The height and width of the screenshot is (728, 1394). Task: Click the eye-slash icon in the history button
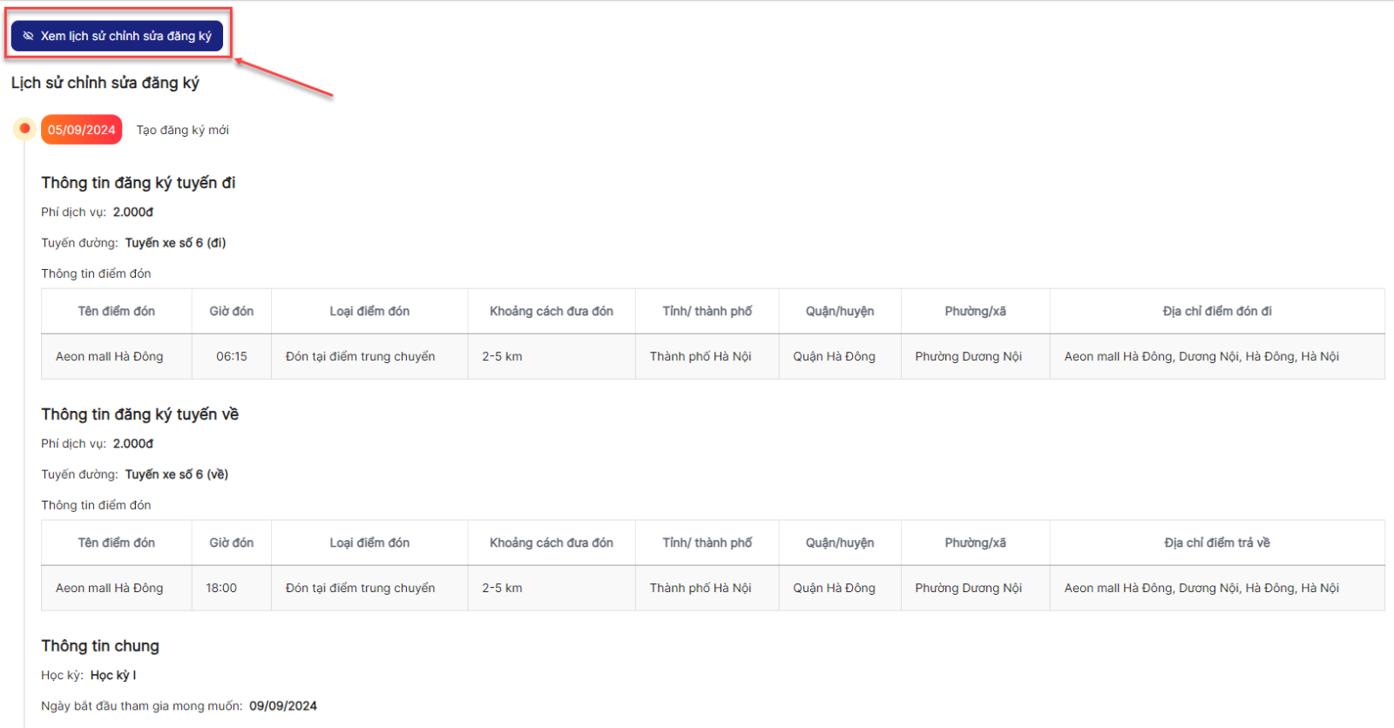tap(28, 36)
